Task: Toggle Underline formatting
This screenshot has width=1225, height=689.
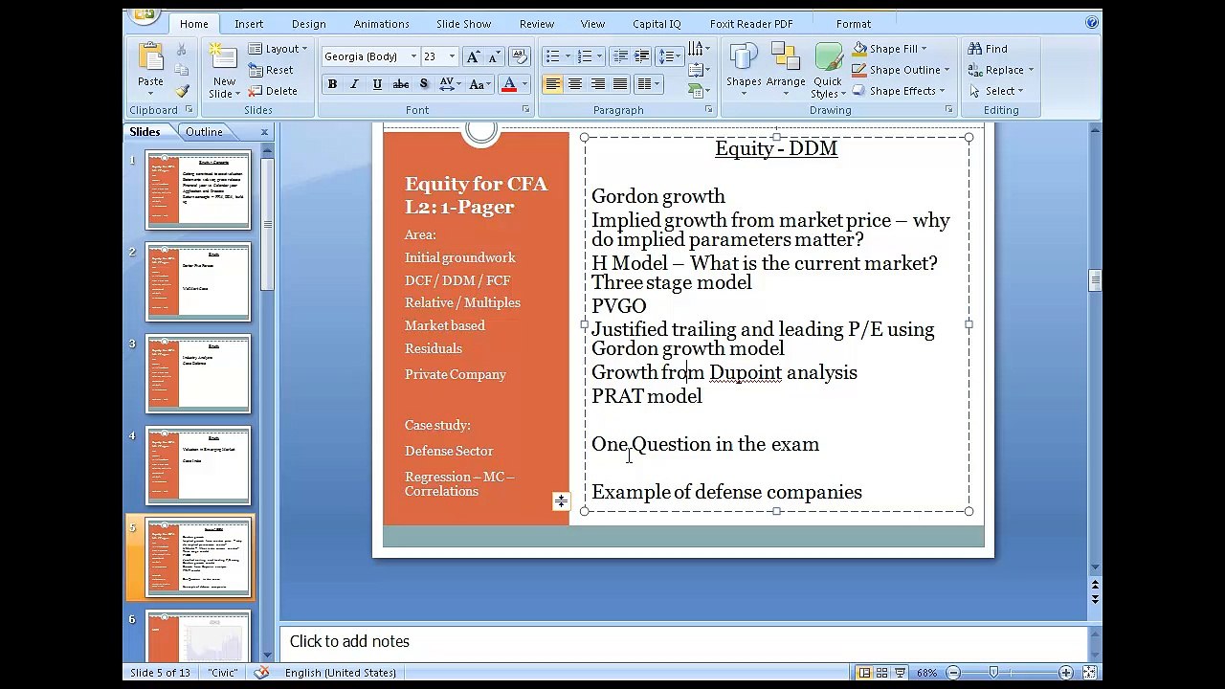Action: coord(377,84)
